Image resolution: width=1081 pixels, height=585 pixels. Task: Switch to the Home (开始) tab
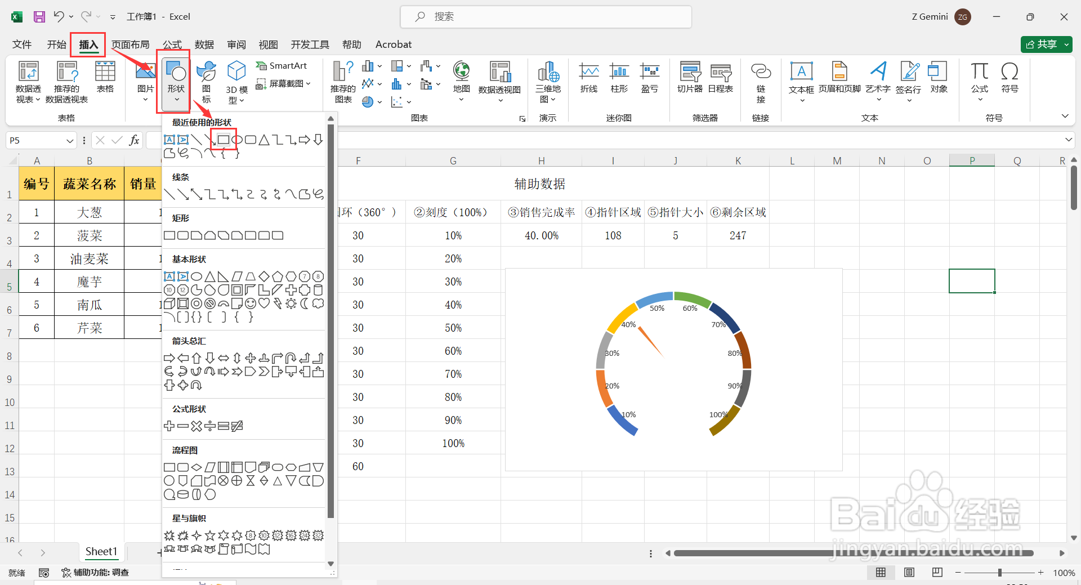tap(56, 44)
